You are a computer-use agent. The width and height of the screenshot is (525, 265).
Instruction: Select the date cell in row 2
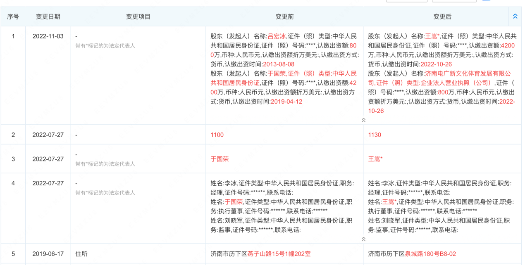click(48, 135)
